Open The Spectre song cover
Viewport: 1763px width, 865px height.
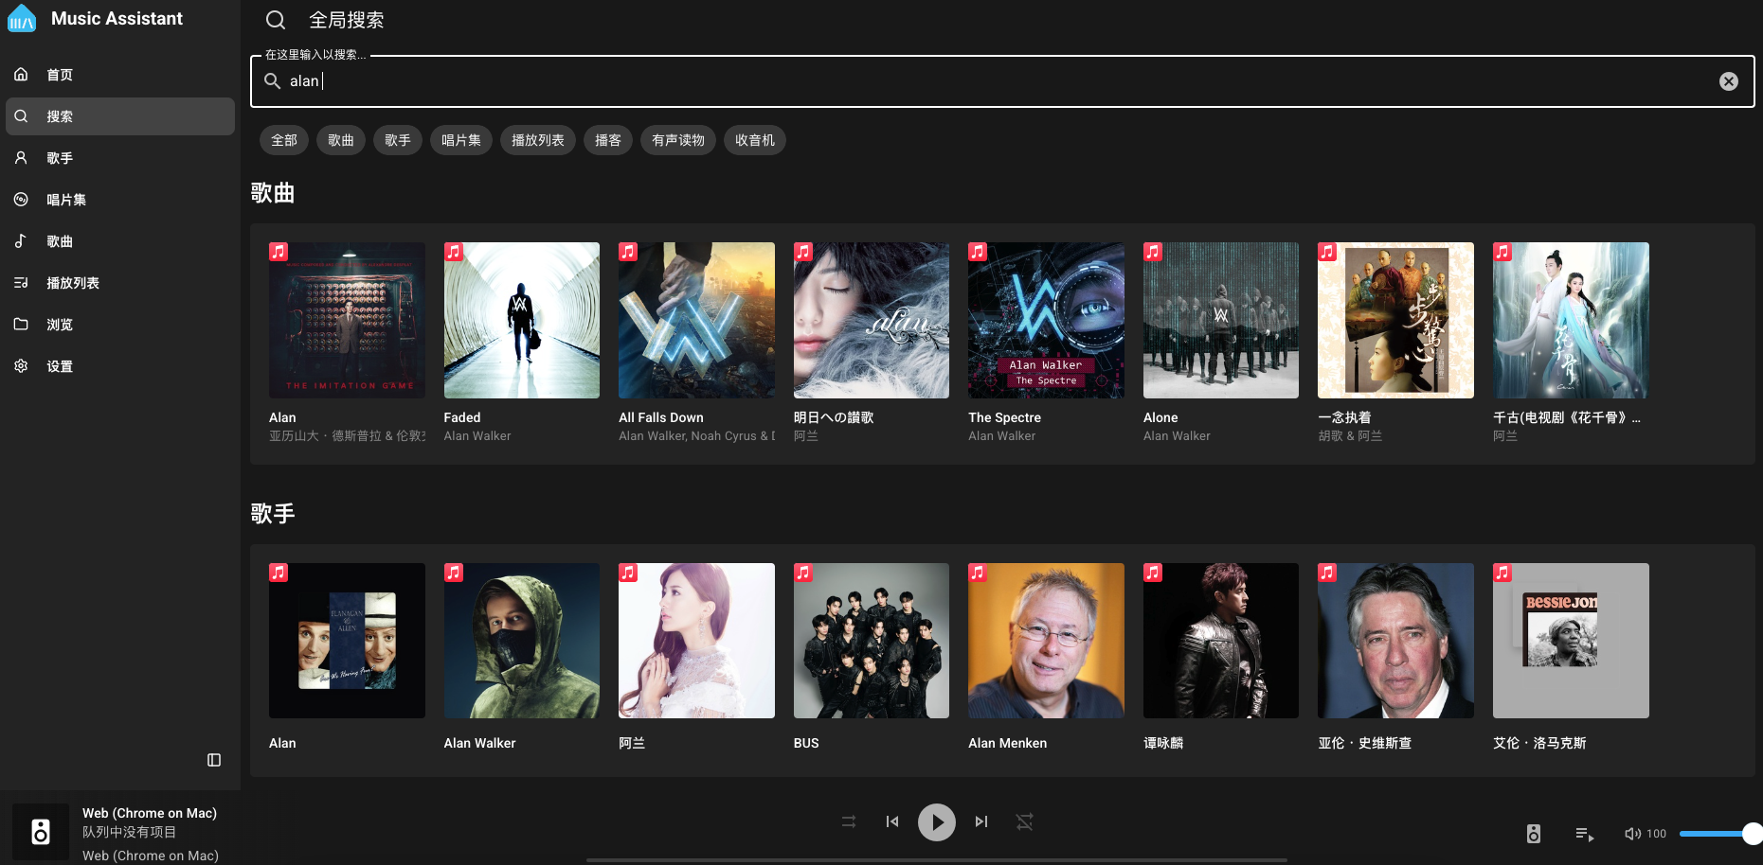[1046, 320]
